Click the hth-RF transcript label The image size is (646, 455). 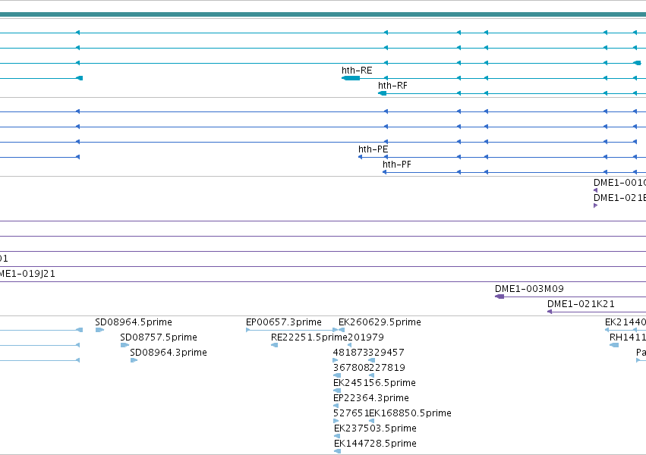click(392, 86)
